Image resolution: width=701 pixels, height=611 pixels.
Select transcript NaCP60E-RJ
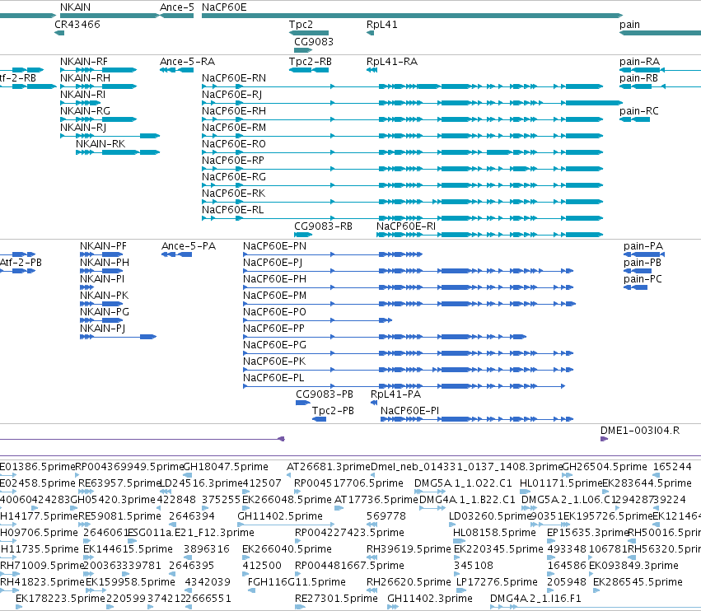(x=231, y=95)
